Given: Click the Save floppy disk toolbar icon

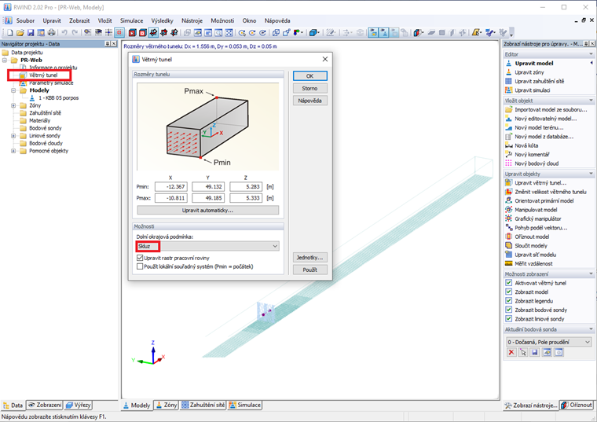Looking at the screenshot, I should point(31,33).
